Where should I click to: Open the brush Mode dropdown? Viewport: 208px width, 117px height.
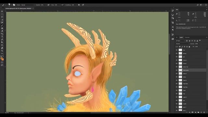point(28,5)
